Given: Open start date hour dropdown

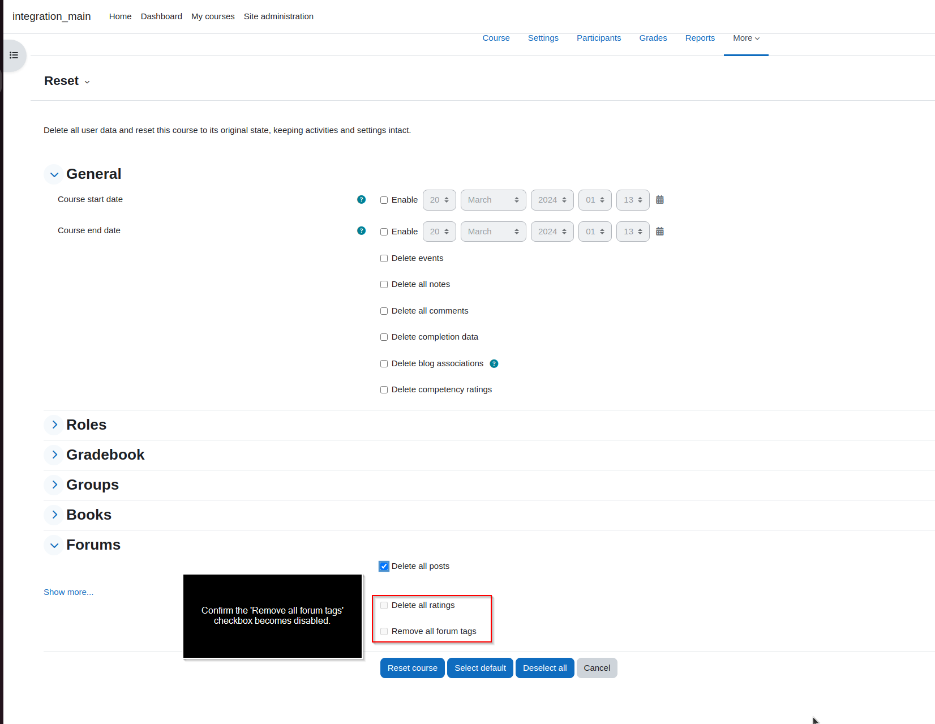Looking at the screenshot, I should coord(595,200).
